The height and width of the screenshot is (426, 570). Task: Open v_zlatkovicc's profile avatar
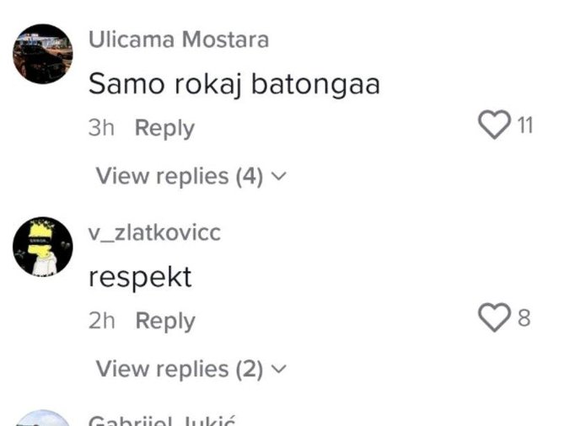coord(42,247)
